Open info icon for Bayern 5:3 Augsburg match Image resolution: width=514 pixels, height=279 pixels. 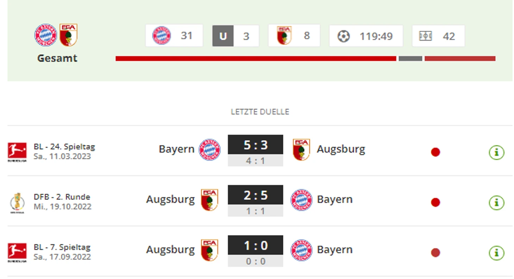click(496, 152)
